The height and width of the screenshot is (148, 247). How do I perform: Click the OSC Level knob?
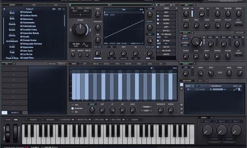click(98, 14)
